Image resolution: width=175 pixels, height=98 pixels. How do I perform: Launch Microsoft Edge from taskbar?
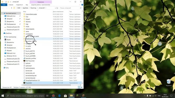pos(59,96)
